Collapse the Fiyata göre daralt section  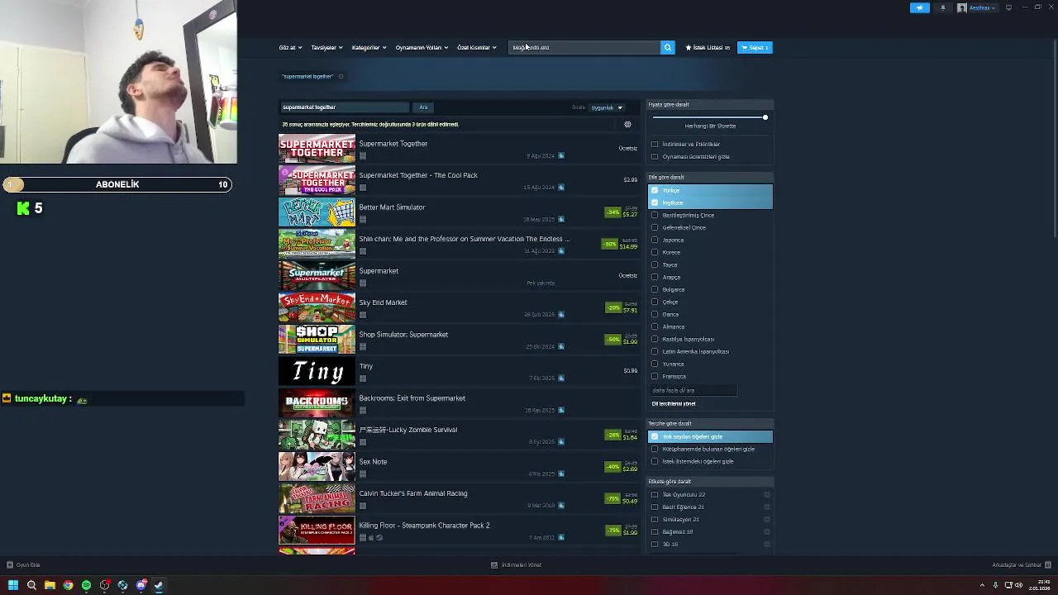click(710, 105)
